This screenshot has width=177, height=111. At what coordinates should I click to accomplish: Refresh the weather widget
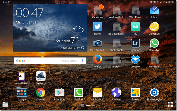pos(83,48)
